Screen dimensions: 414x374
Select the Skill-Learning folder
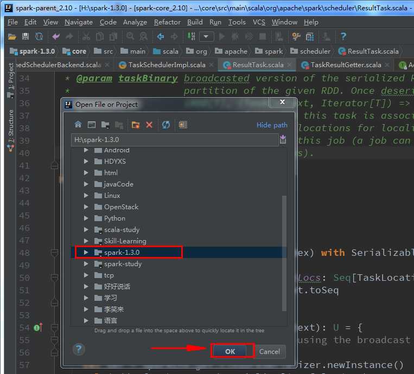[x=125, y=241]
